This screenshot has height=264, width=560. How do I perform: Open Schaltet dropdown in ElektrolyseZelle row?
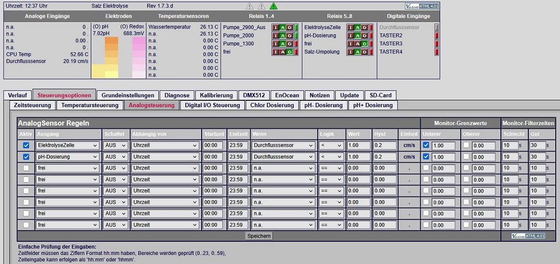coord(116,145)
